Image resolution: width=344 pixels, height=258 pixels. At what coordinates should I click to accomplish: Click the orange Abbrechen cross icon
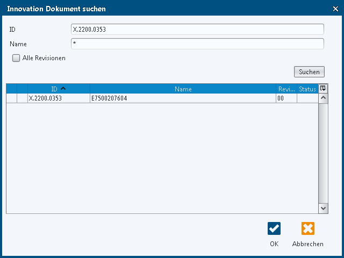(x=307, y=228)
